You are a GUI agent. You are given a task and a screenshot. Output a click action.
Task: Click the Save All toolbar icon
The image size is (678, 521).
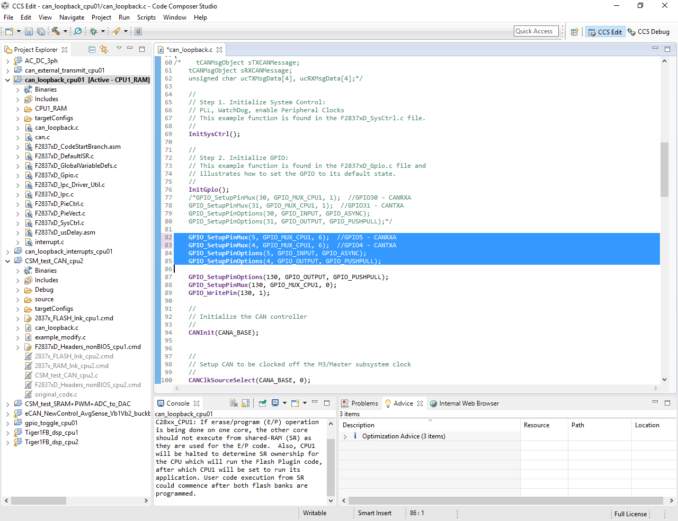(x=41, y=32)
